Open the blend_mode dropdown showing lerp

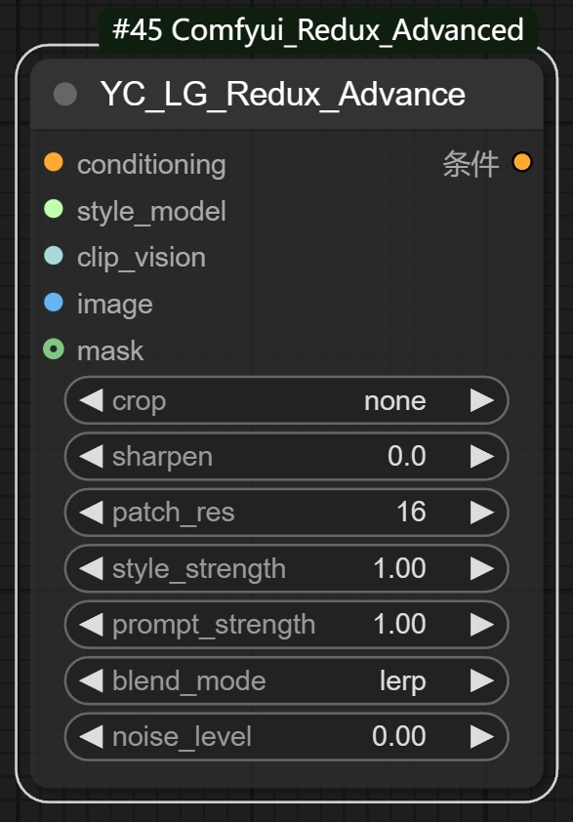point(286,681)
